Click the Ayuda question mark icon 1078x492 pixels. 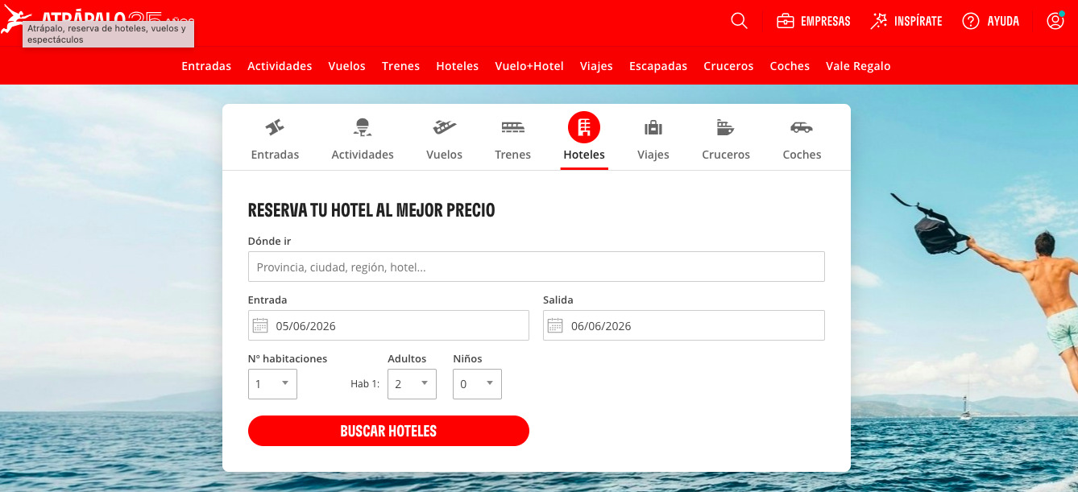pos(971,21)
